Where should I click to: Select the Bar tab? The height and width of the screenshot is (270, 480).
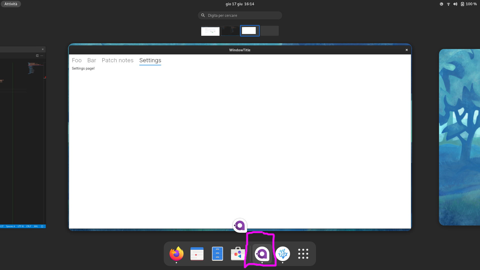91,60
